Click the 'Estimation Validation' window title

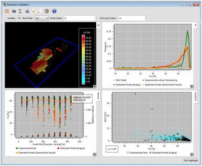coord(18,5)
